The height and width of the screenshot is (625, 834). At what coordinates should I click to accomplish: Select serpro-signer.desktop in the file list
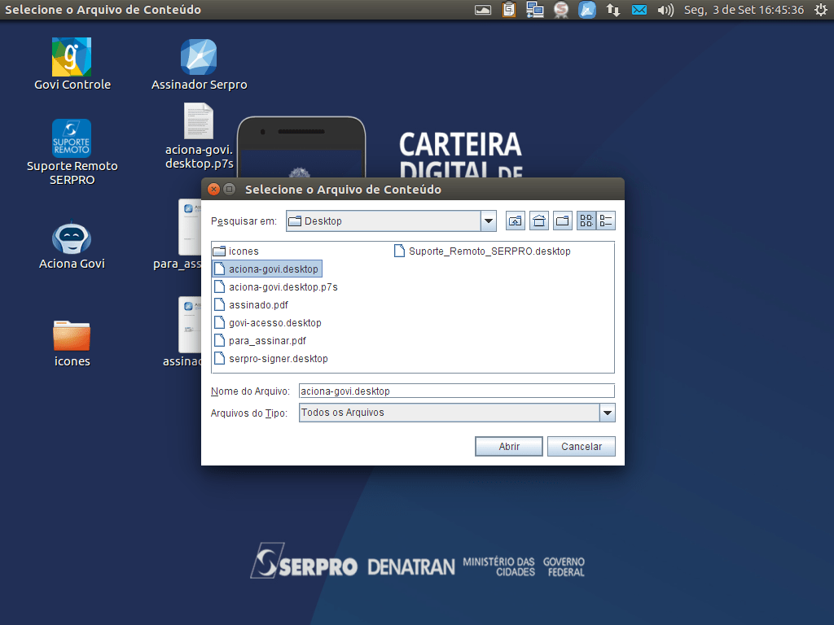click(x=270, y=359)
